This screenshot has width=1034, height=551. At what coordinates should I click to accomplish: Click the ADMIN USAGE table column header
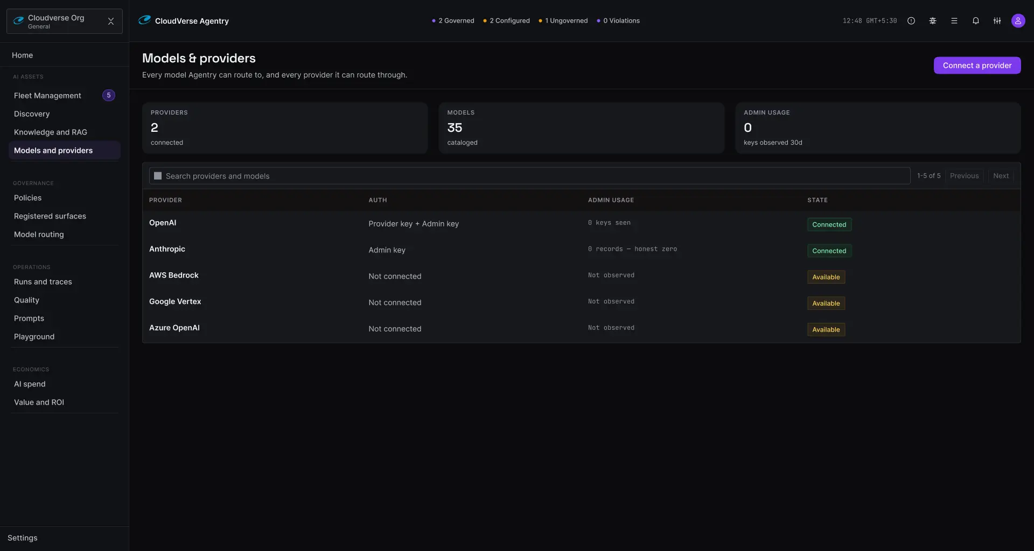611,200
